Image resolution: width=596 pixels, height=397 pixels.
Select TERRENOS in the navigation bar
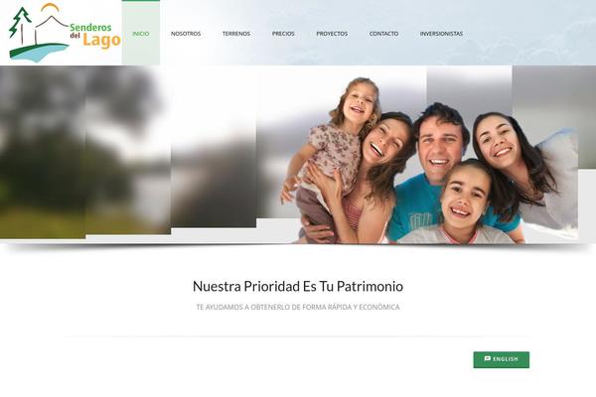coord(236,34)
